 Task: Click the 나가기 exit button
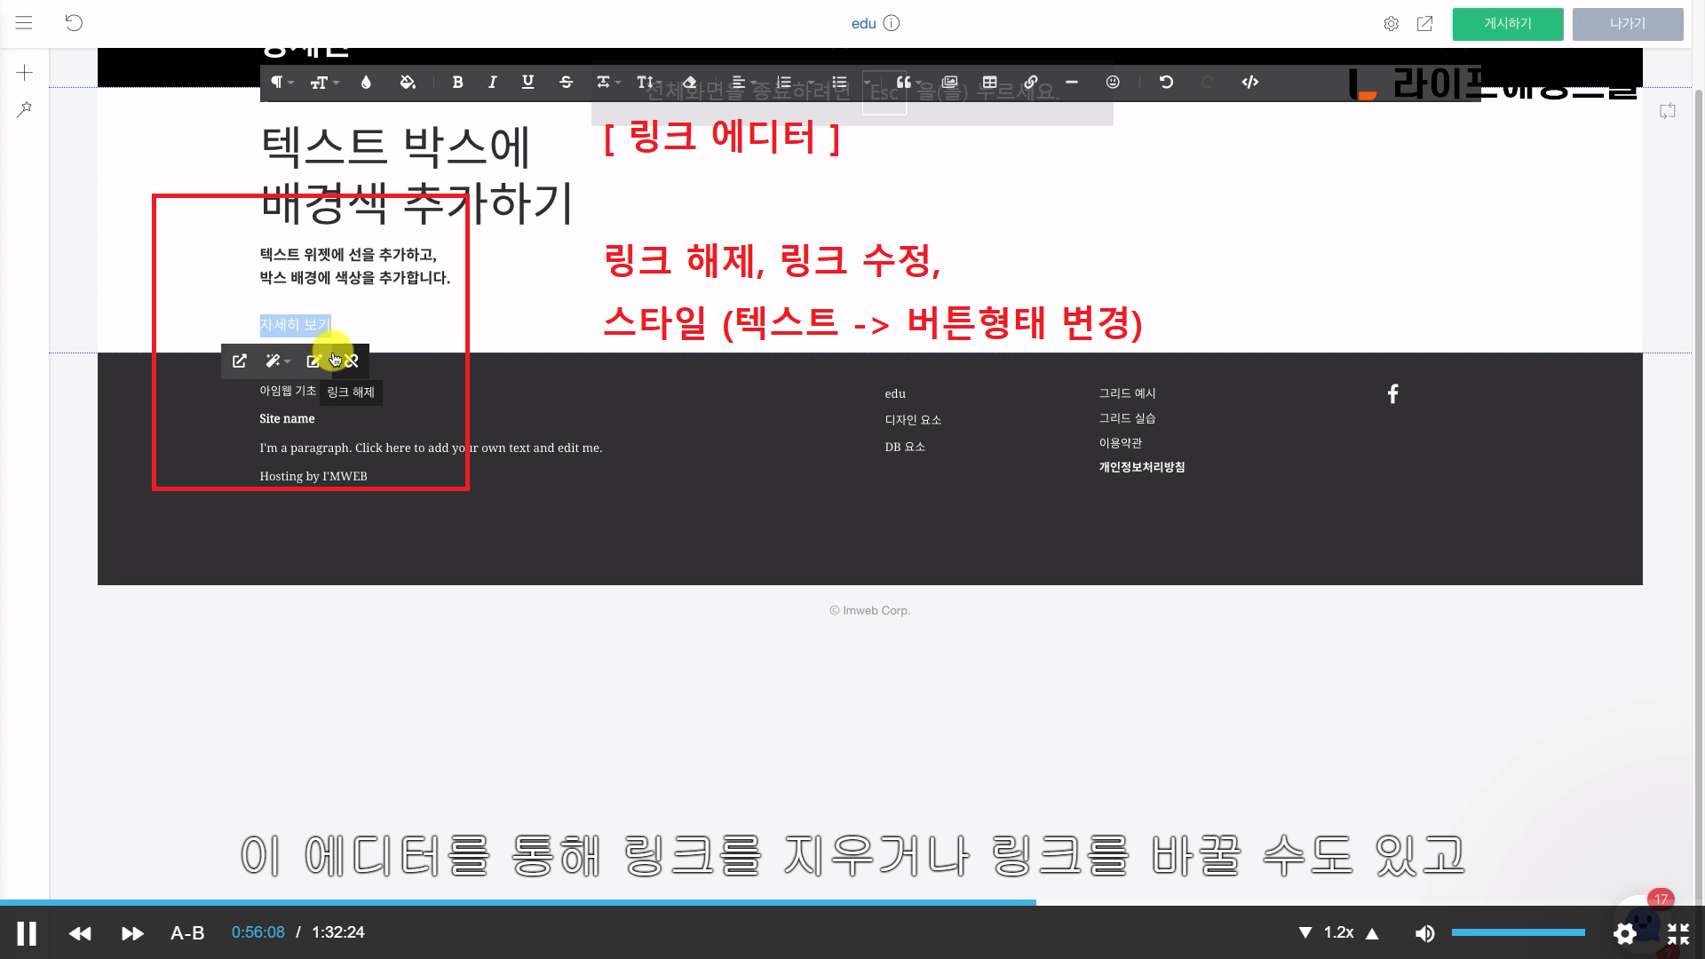[x=1627, y=24]
